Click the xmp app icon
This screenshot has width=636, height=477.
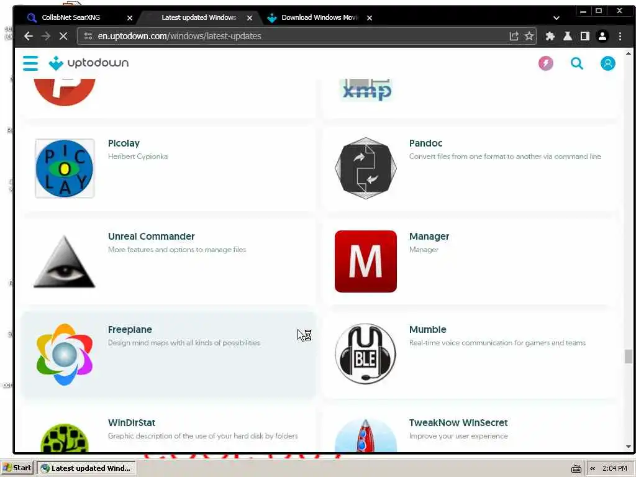click(x=366, y=90)
